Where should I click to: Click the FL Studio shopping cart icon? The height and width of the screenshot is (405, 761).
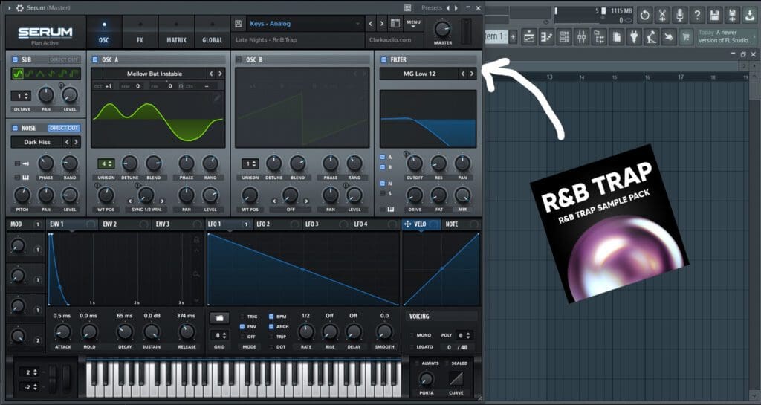tap(686, 37)
